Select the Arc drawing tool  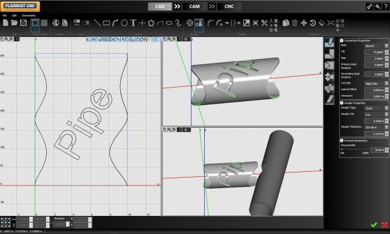pos(115,23)
